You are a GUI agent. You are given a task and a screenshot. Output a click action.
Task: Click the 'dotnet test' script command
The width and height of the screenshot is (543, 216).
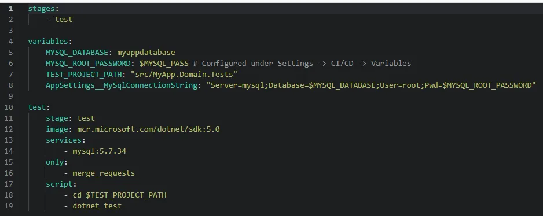[x=97, y=206]
